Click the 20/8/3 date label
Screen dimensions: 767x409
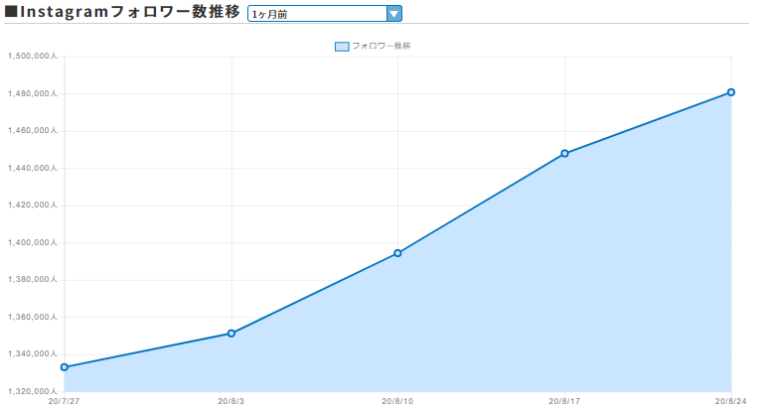(x=231, y=401)
